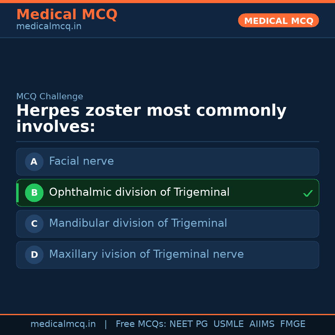Click the Herpes zoster question heading
Viewport: 335px width, 335px height.
(151, 118)
